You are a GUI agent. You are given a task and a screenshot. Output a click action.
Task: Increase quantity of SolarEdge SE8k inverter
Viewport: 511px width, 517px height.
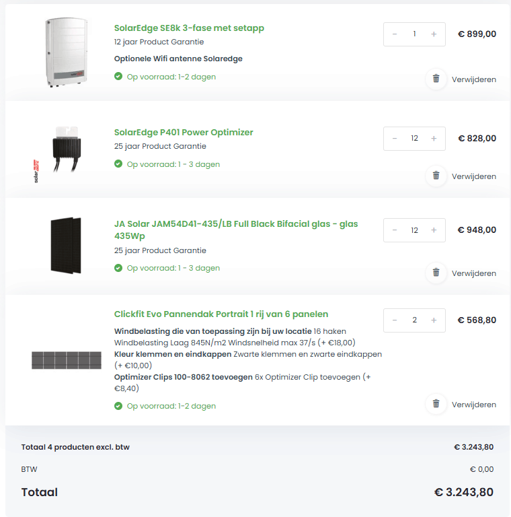click(434, 34)
